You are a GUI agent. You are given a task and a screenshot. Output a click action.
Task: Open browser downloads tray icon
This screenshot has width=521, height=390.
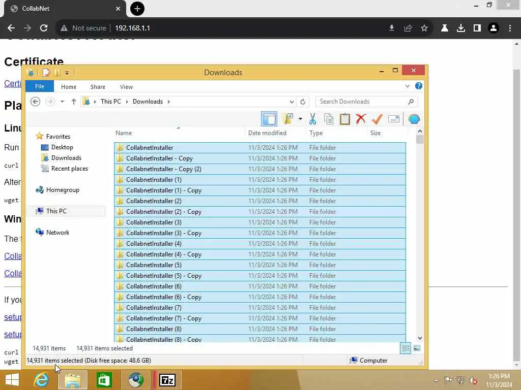pyautogui.click(x=460, y=28)
